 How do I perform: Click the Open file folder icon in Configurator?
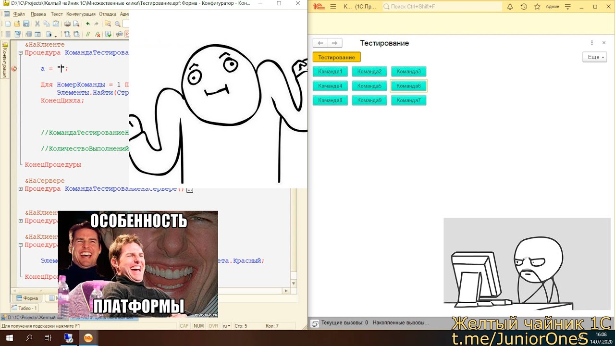point(17,24)
